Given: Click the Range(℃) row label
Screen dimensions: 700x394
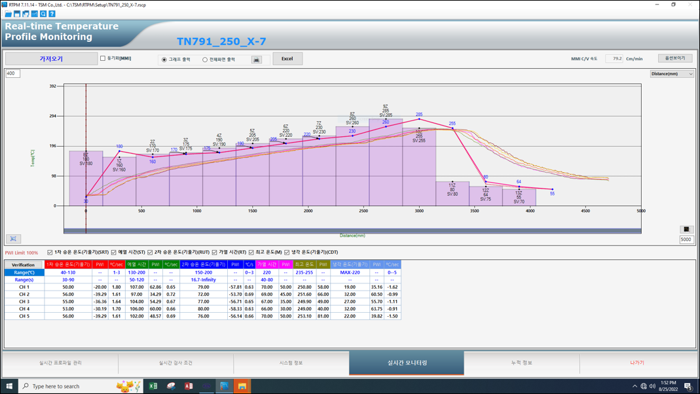Looking at the screenshot, I should tap(24, 273).
